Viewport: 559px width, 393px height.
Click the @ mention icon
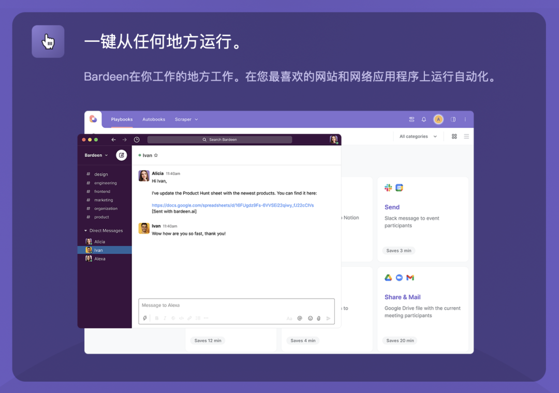tap(300, 319)
